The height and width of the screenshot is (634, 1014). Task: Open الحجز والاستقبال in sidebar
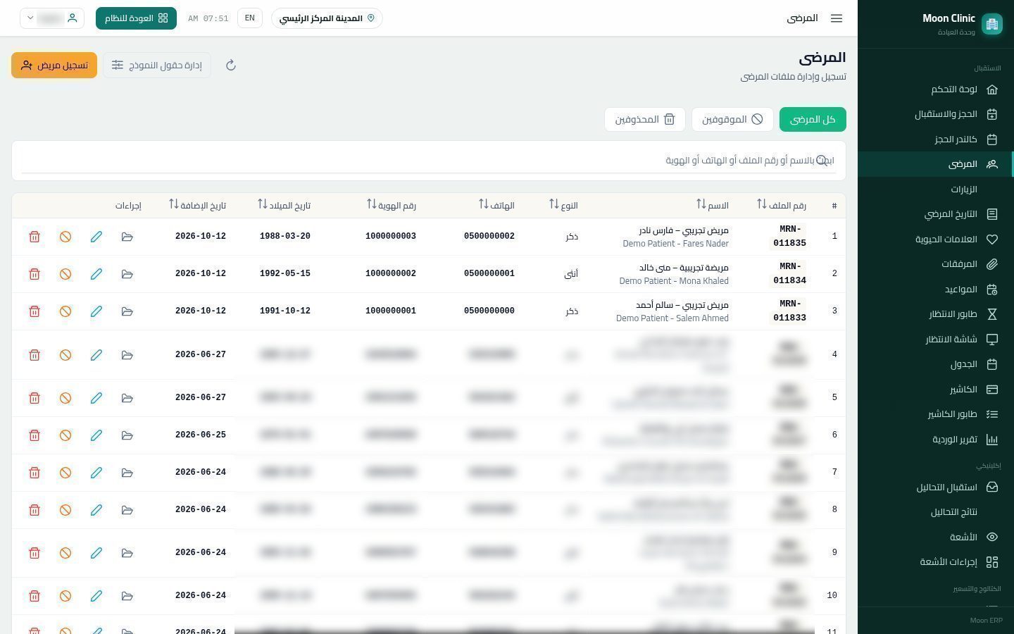(936, 114)
